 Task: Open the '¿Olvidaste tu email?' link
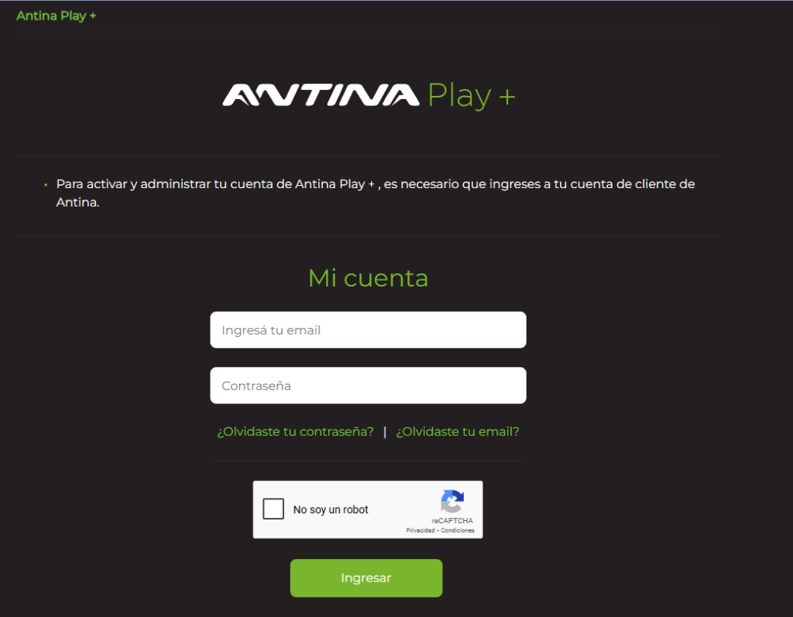point(458,432)
